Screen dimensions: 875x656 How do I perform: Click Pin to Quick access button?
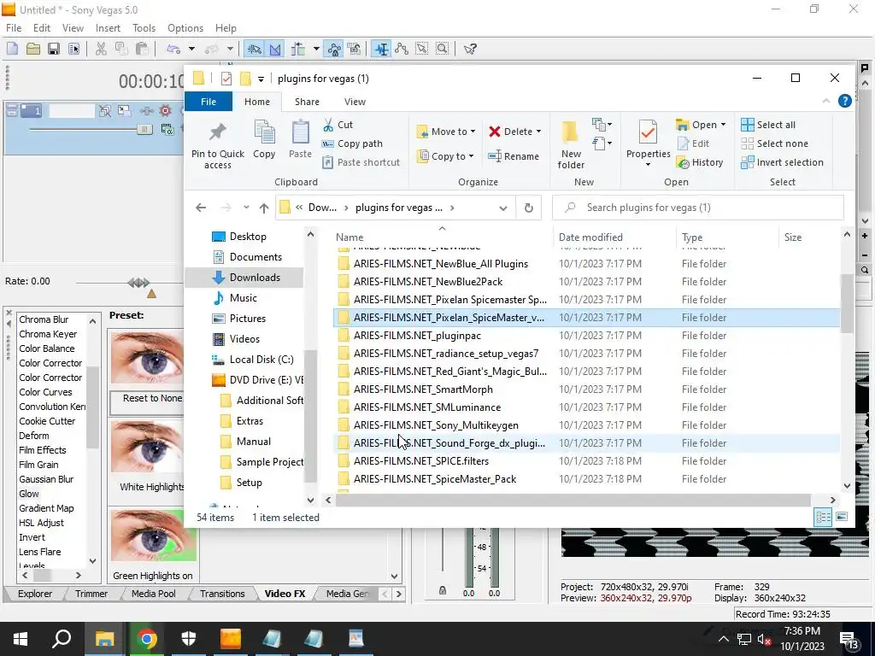pyautogui.click(x=218, y=145)
